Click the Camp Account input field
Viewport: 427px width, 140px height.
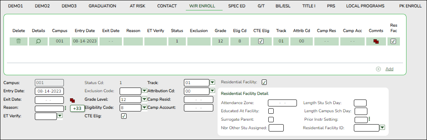point(199,108)
